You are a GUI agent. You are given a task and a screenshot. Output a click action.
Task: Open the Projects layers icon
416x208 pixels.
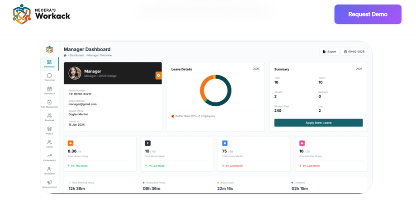tap(49, 129)
